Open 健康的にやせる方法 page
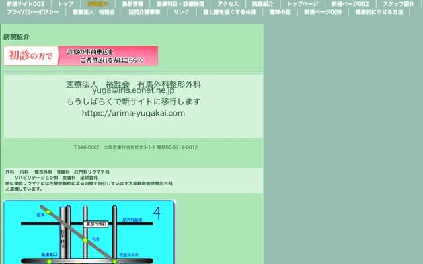423x264 pixels. click(379, 12)
